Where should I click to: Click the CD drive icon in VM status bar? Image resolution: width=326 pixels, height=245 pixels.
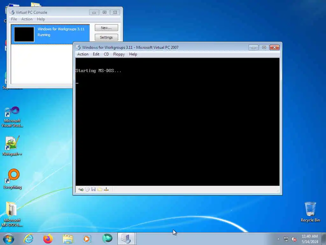[87, 189]
